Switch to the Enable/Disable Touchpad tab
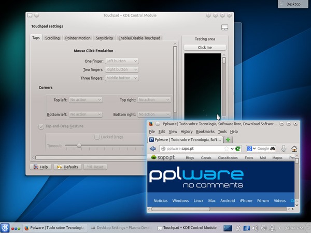Image resolution: width=311 pixels, height=233 pixels. point(139,38)
